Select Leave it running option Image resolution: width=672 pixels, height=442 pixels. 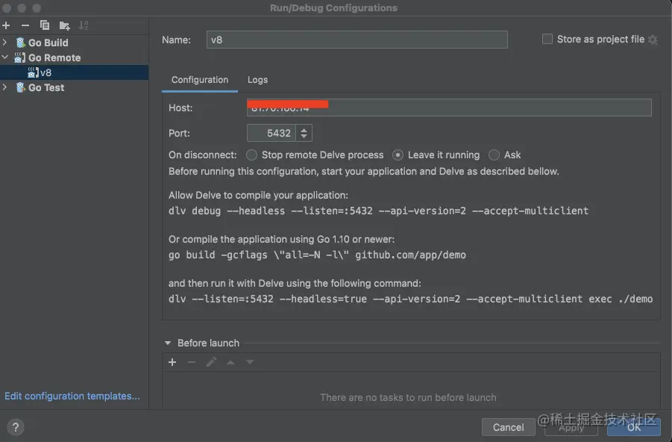pos(398,155)
